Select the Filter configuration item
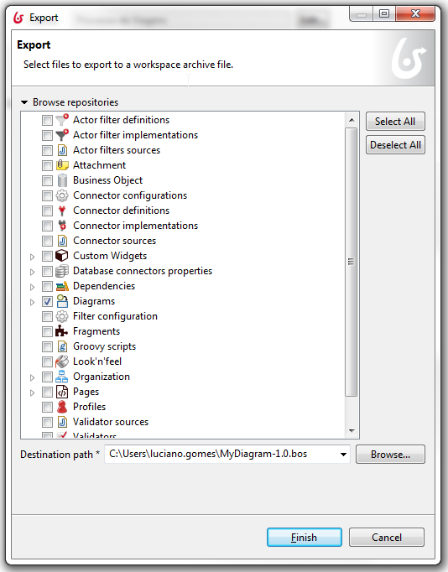 (x=115, y=316)
